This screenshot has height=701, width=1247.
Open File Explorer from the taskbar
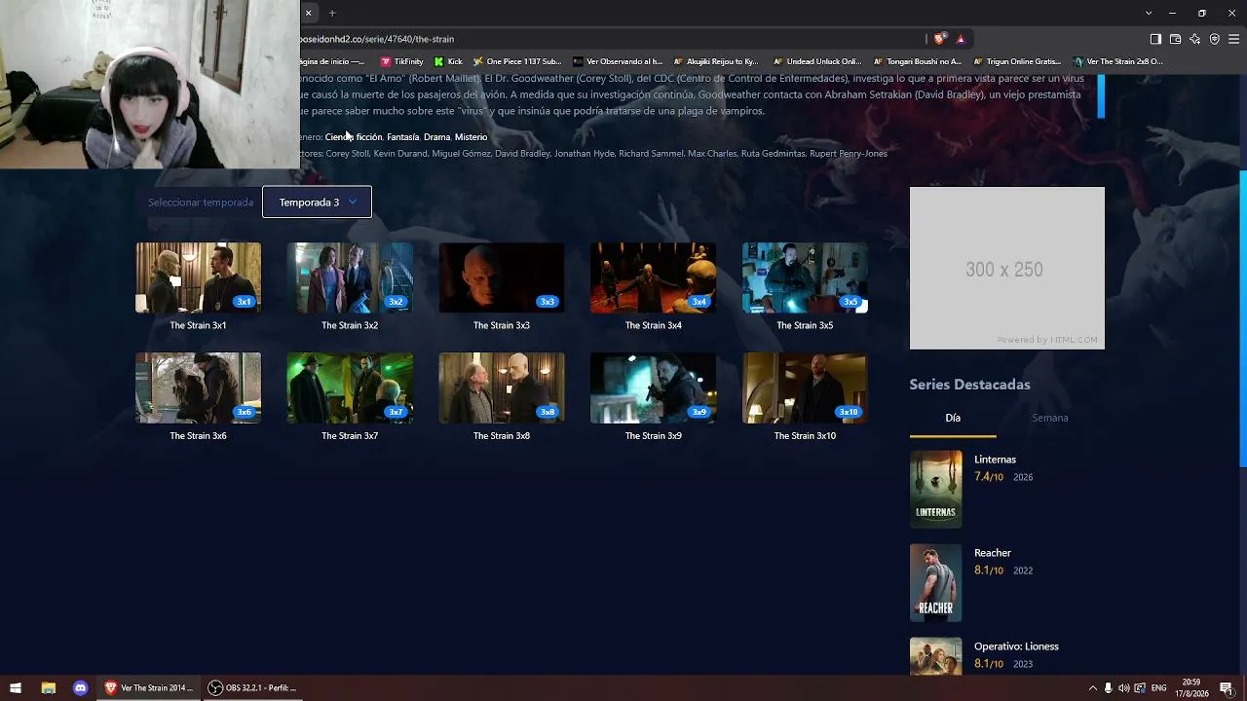48,687
